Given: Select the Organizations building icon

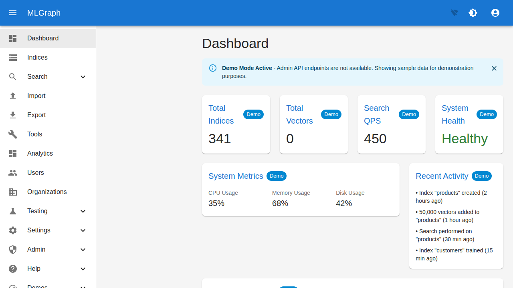Looking at the screenshot, I should point(13,192).
